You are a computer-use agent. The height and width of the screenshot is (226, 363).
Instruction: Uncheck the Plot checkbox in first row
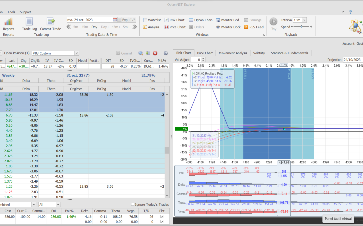[162, 217]
